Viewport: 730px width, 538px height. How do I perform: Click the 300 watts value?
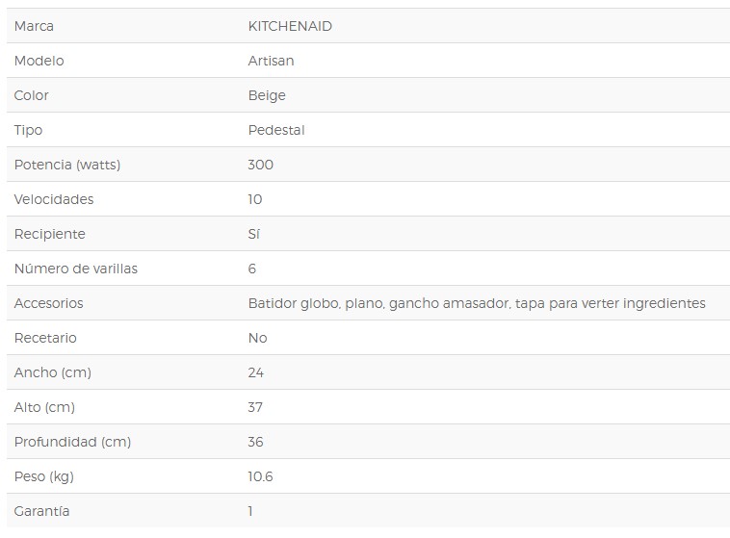coord(261,165)
